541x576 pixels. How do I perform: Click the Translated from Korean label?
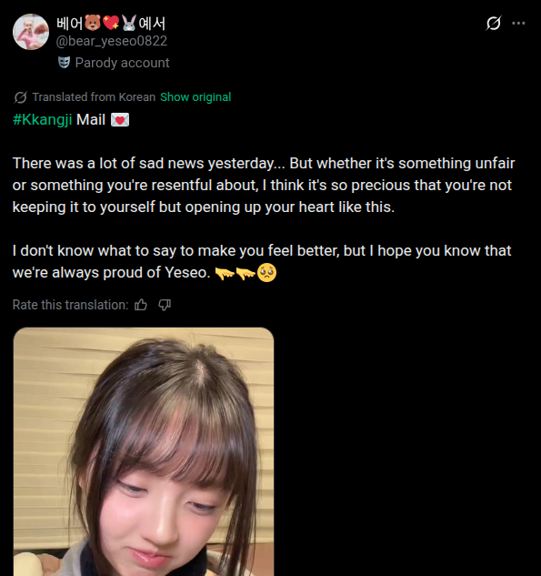(x=94, y=97)
